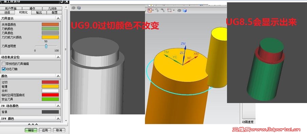Change the 安全刀具 green swatch
The width and height of the screenshot is (307, 134).
pos(50,99)
